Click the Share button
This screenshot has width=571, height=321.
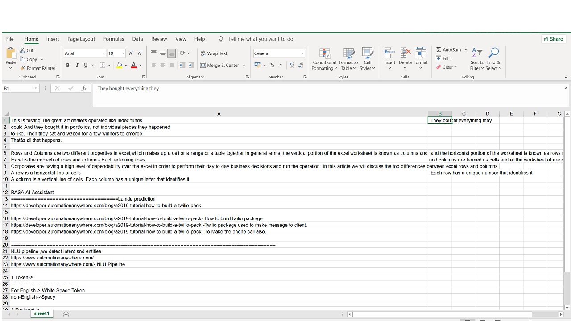pyautogui.click(x=553, y=39)
